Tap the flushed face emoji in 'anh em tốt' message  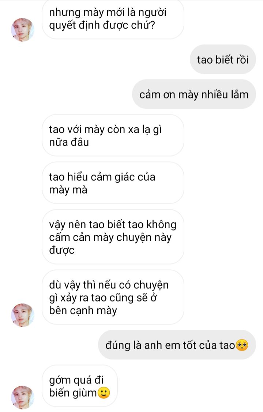pyautogui.click(x=242, y=345)
